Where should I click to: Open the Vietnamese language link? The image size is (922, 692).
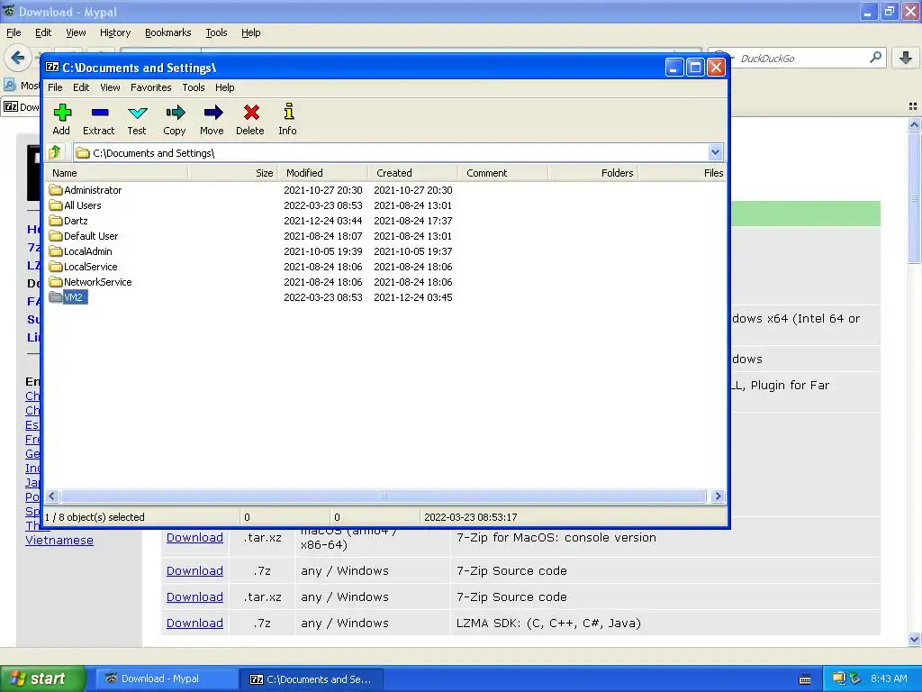tap(59, 541)
